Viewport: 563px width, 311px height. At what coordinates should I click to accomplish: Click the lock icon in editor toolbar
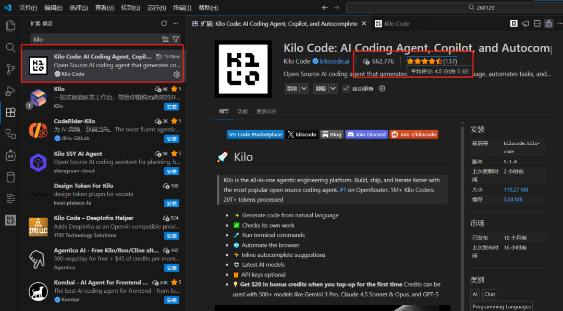click(x=548, y=23)
